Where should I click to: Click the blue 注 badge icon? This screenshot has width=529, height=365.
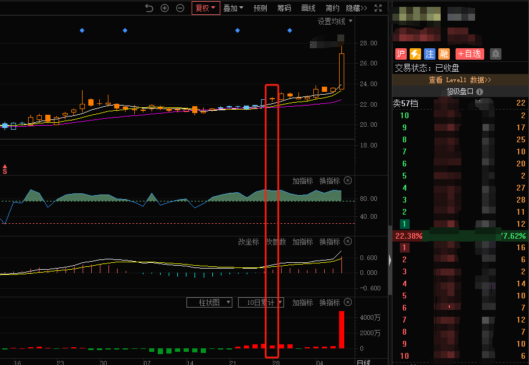[429, 54]
